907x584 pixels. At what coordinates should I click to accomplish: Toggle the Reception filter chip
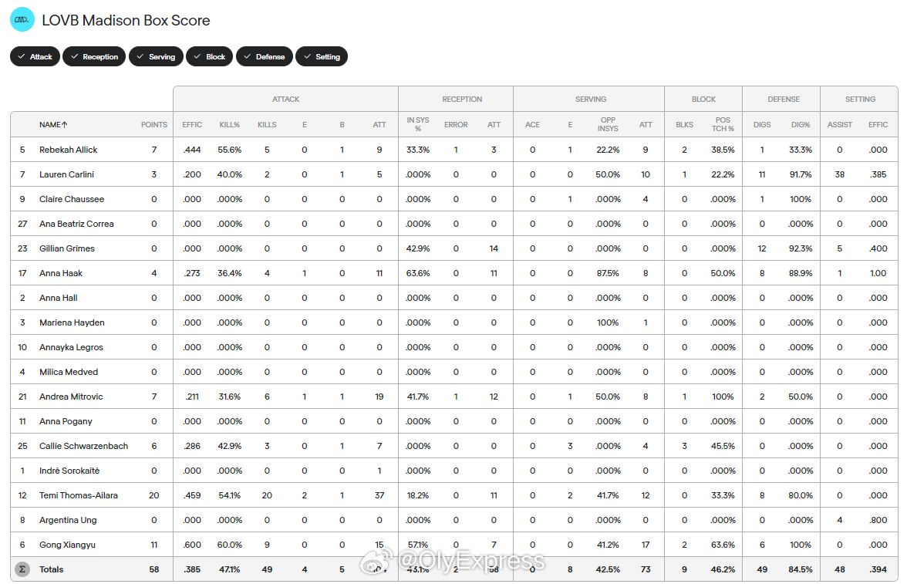point(94,57)
